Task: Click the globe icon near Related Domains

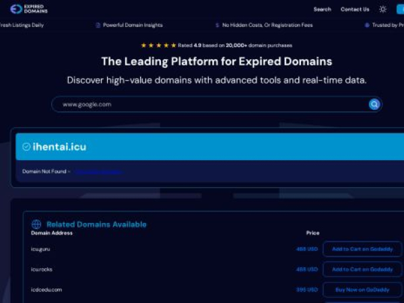Action: click(36, 224)
